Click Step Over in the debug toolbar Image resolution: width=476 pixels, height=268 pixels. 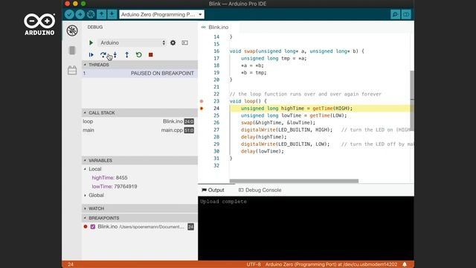[103, 54]
